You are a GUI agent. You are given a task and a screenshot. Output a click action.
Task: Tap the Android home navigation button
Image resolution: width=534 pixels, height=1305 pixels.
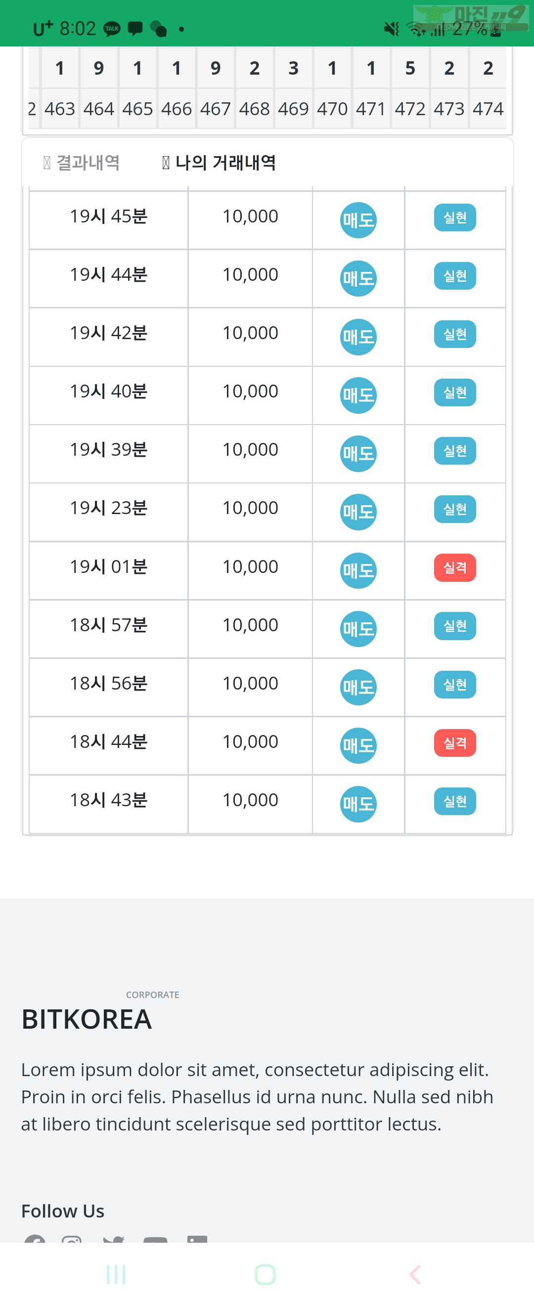[x=265, y=1275]
